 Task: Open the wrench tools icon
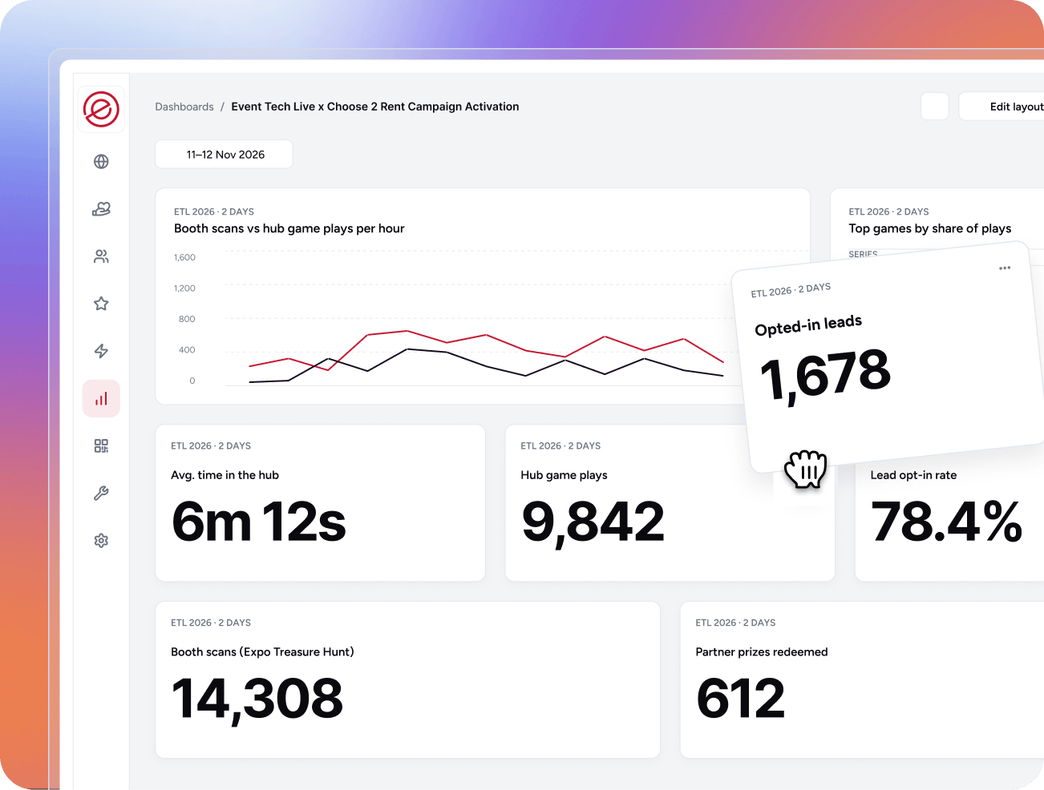(x=101, y=494)
